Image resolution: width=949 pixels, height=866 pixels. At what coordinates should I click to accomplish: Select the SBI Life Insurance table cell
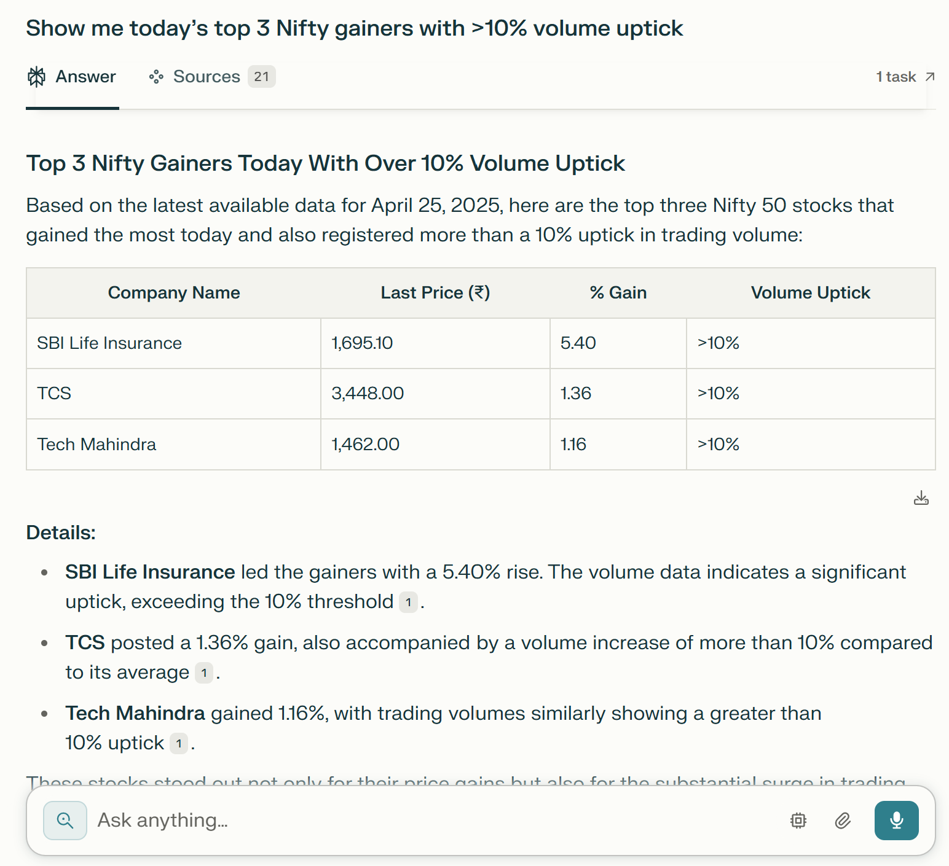point(173,343)
